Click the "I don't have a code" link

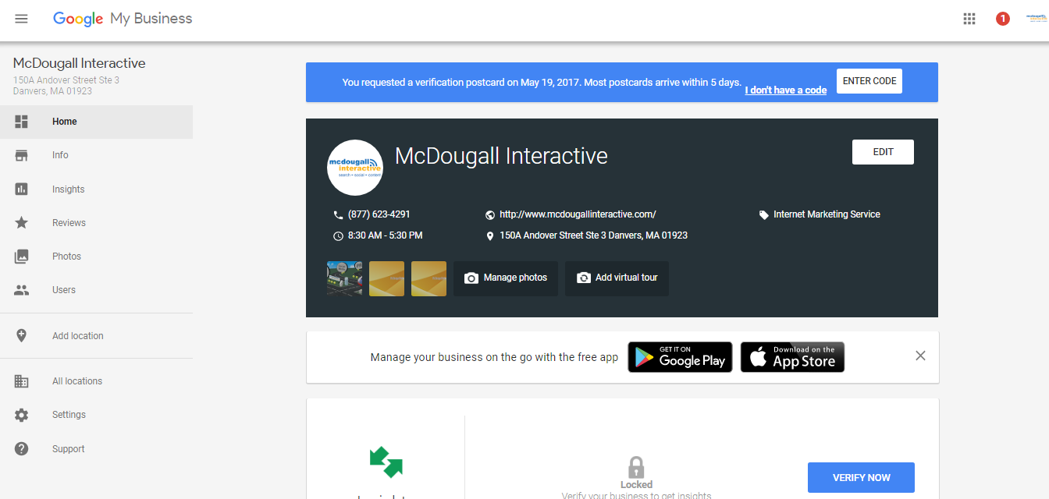click(x=785, y=90)
